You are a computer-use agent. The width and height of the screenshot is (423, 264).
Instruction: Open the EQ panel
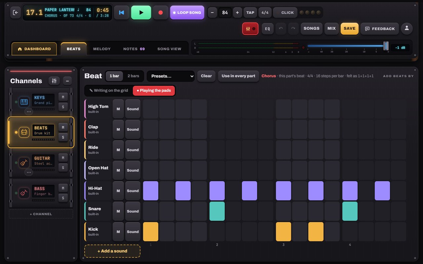(268, 29)
